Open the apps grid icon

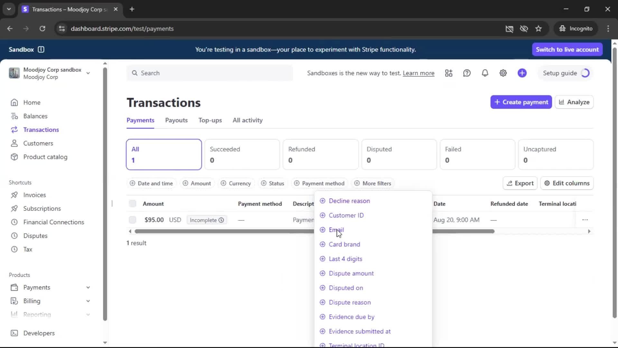(449, 73)
